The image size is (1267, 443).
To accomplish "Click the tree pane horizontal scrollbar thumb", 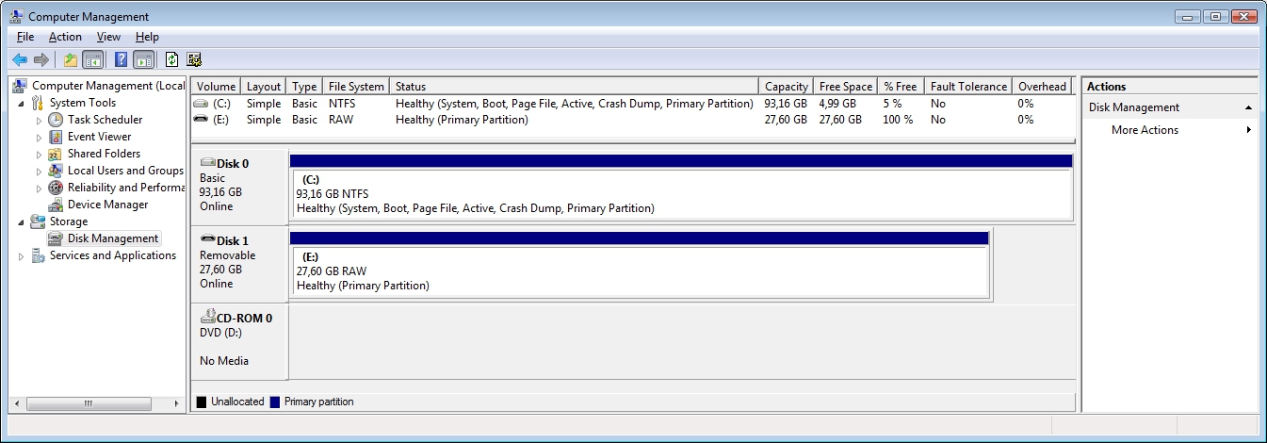I will pos(89,403).
